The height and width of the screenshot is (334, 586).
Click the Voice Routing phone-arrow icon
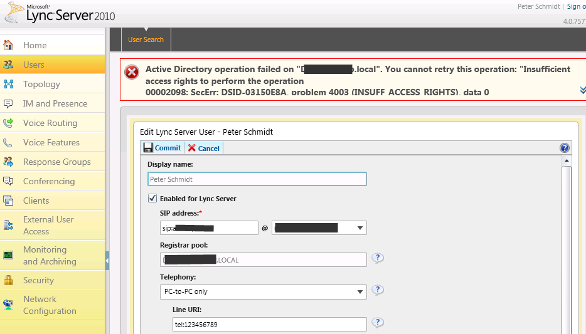tap(8, 123)
